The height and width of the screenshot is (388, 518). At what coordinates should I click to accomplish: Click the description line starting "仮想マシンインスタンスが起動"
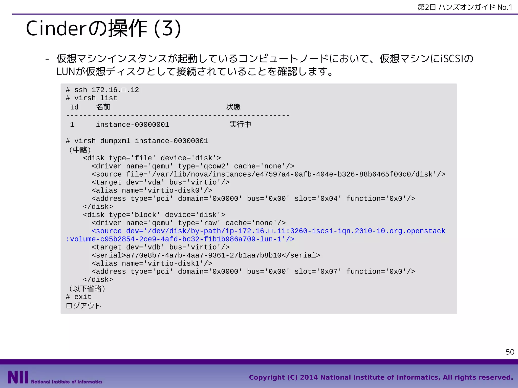(265, 59)
